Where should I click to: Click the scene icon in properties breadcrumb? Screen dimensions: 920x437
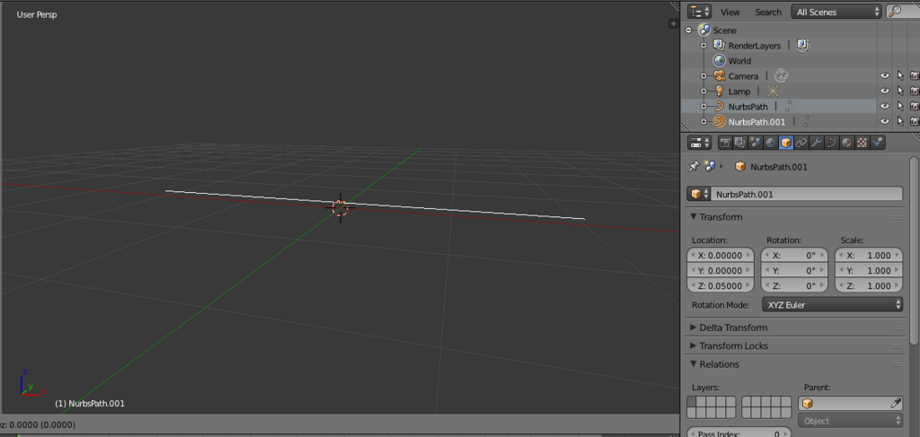[x=710, y=167]
